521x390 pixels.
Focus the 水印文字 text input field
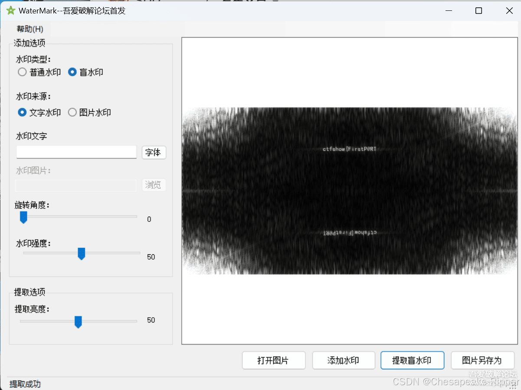[76, 152]
